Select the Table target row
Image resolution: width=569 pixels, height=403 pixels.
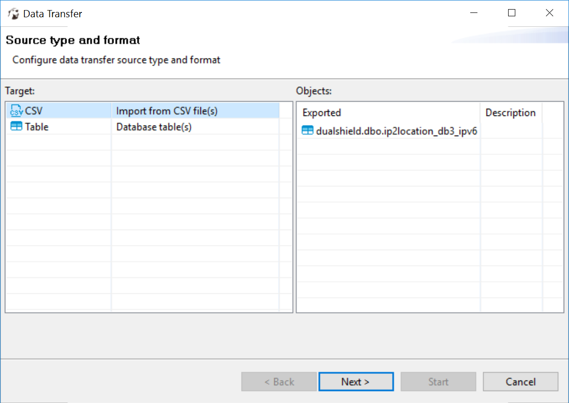click(143, 127)
